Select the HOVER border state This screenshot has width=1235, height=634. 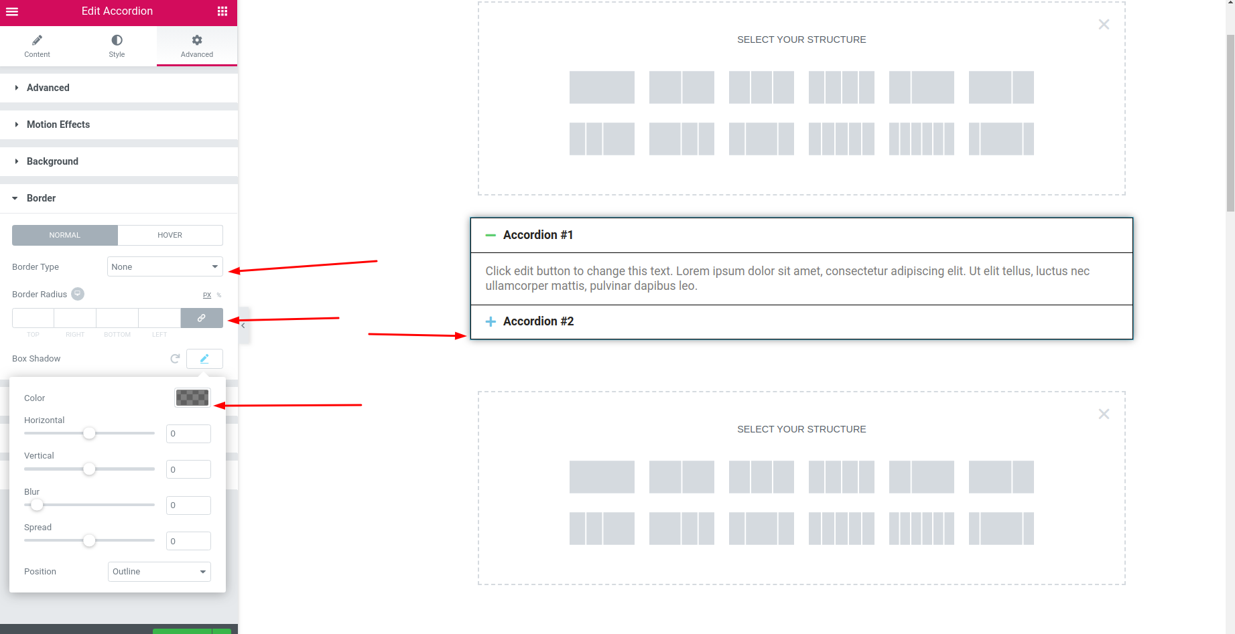click(170, 235)
